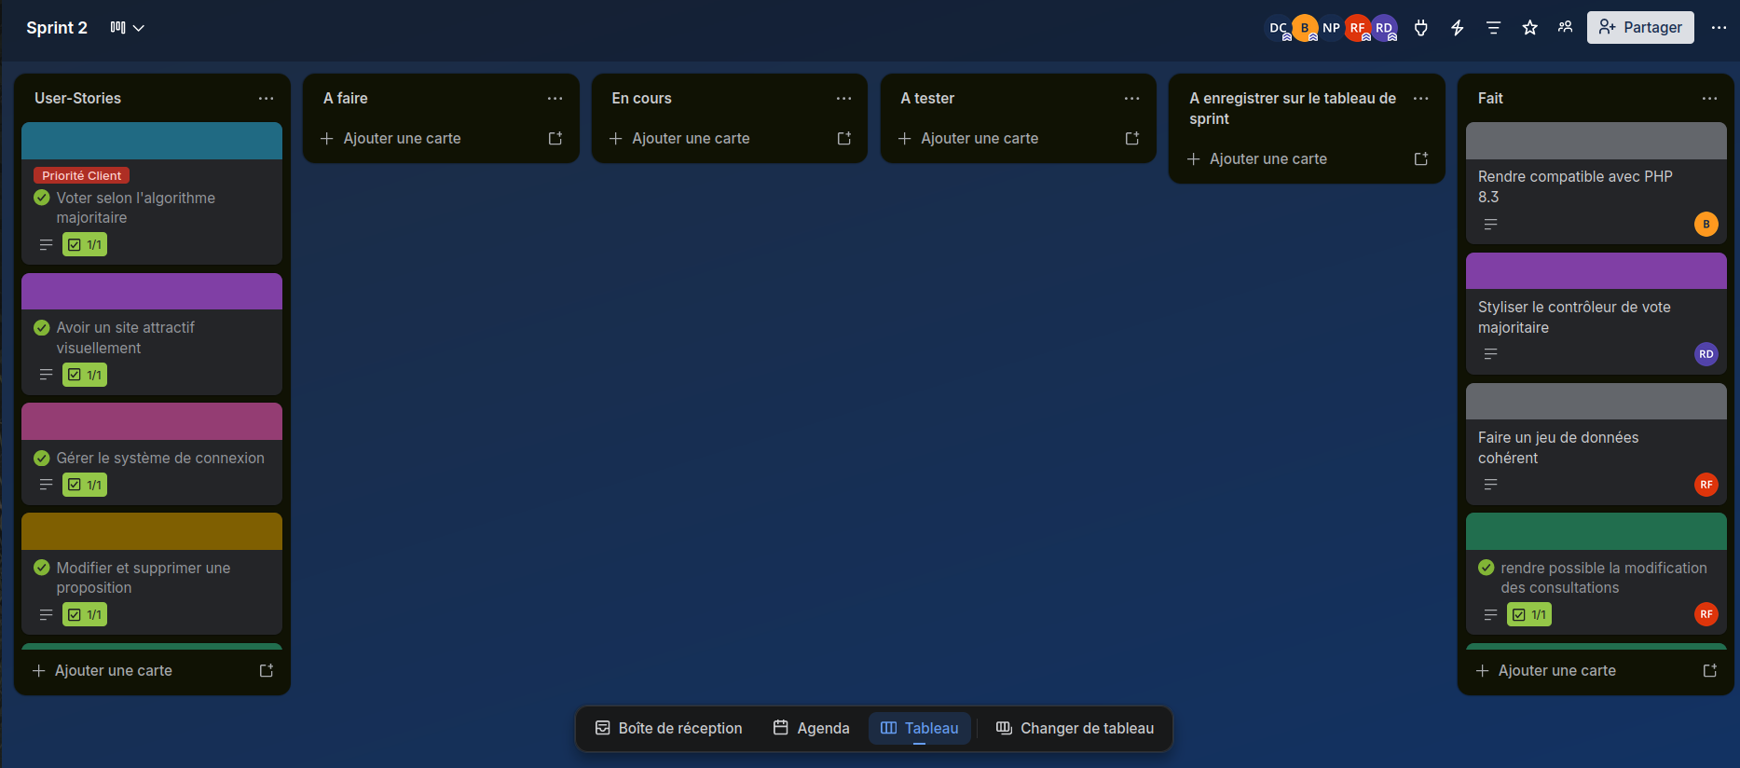Click the DC member avatar in header
Screen dimensions: 1740x768
pyautogui.click(x=1279, y=28)
